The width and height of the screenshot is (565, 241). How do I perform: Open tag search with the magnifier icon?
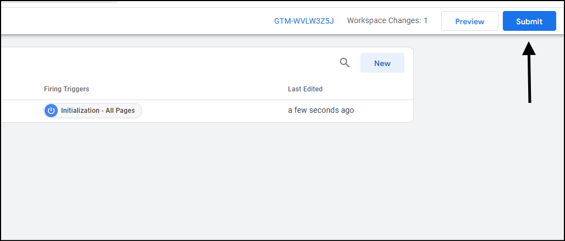(345, 63)
